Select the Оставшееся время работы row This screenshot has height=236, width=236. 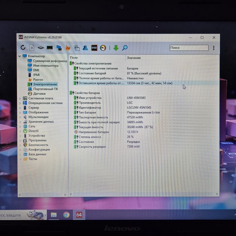coord(146,83)
